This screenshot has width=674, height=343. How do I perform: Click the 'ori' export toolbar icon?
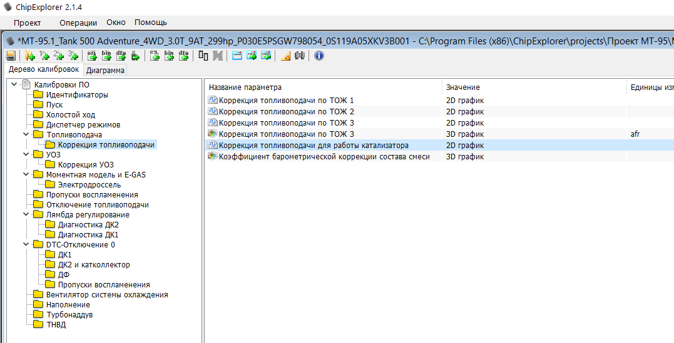[x=92, y=56]
